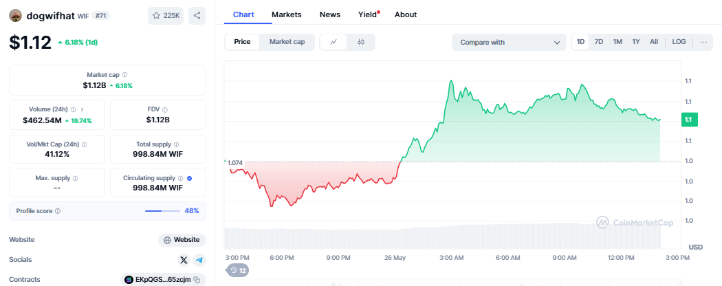This screenshot has width=722, height=286.
Task: Click the dogwifhat coin logo avatar
Action: tap(16, 16)
